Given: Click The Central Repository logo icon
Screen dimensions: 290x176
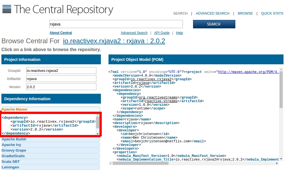Looking at the screenshot, I should [7, 9].
